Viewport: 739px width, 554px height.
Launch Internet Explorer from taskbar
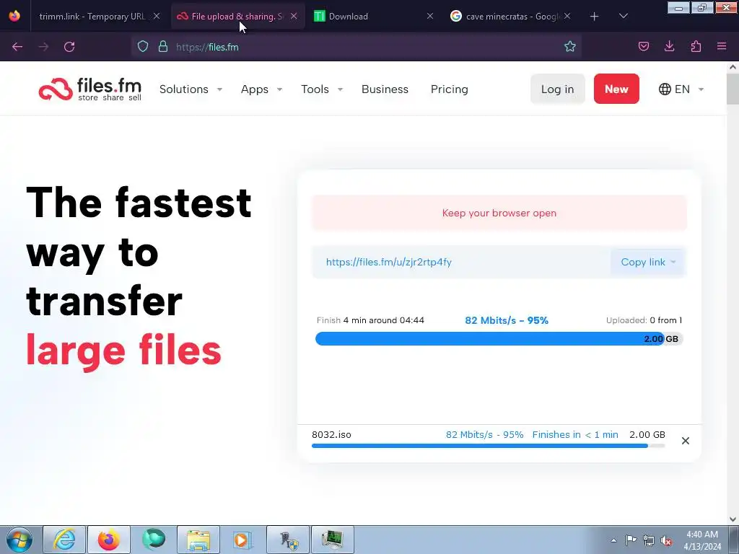click(64, 540)
